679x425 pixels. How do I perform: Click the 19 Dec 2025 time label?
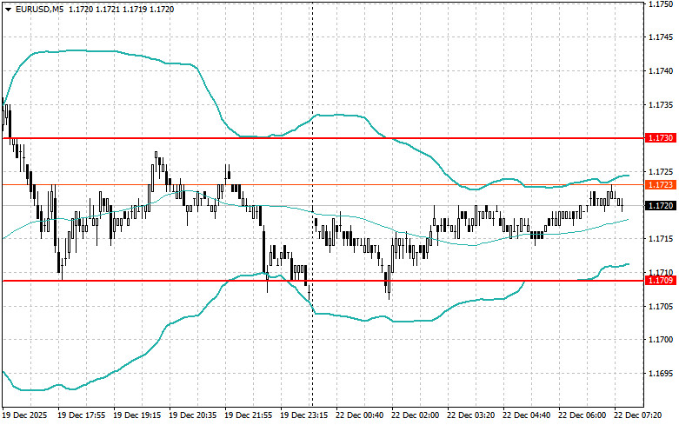27,416
